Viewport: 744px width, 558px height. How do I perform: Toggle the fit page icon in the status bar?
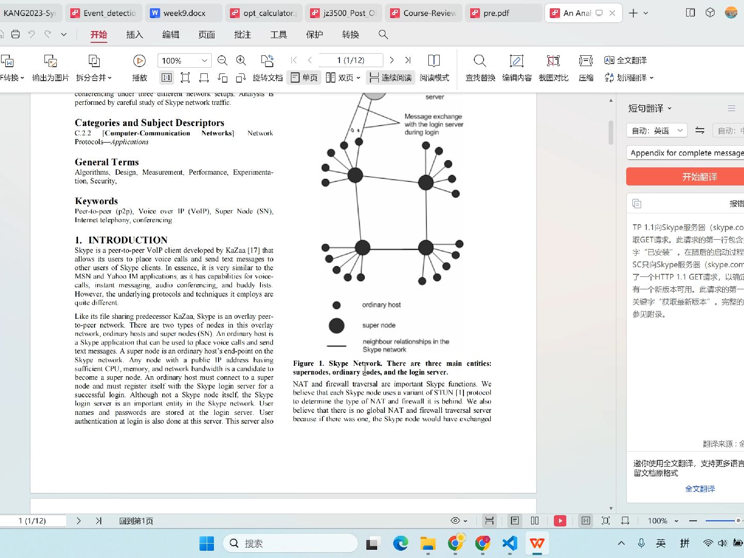click(606, 521)
